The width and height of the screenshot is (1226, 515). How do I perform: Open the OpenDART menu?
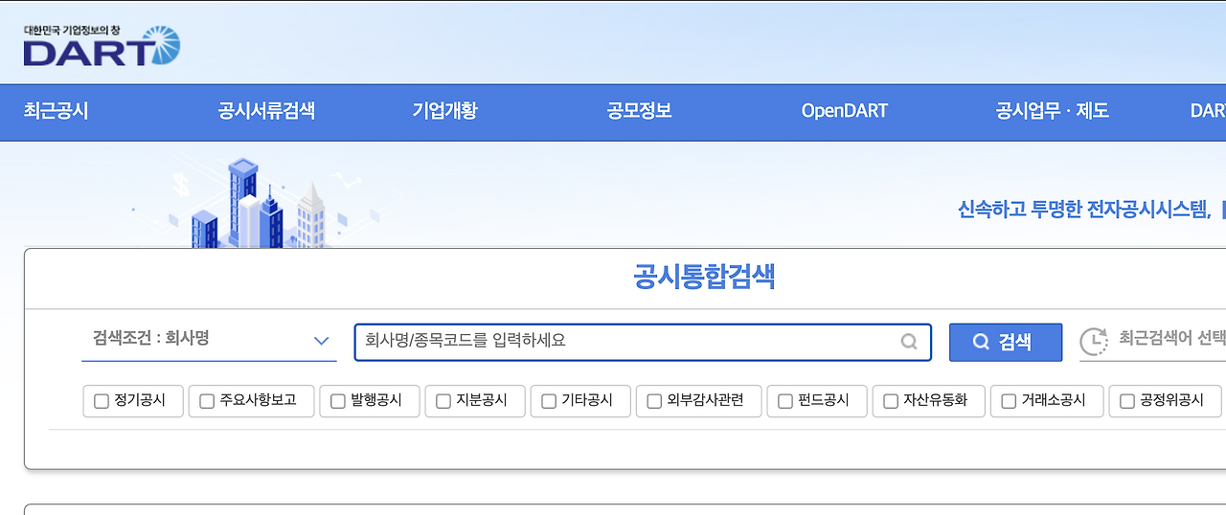coord(845,111)
